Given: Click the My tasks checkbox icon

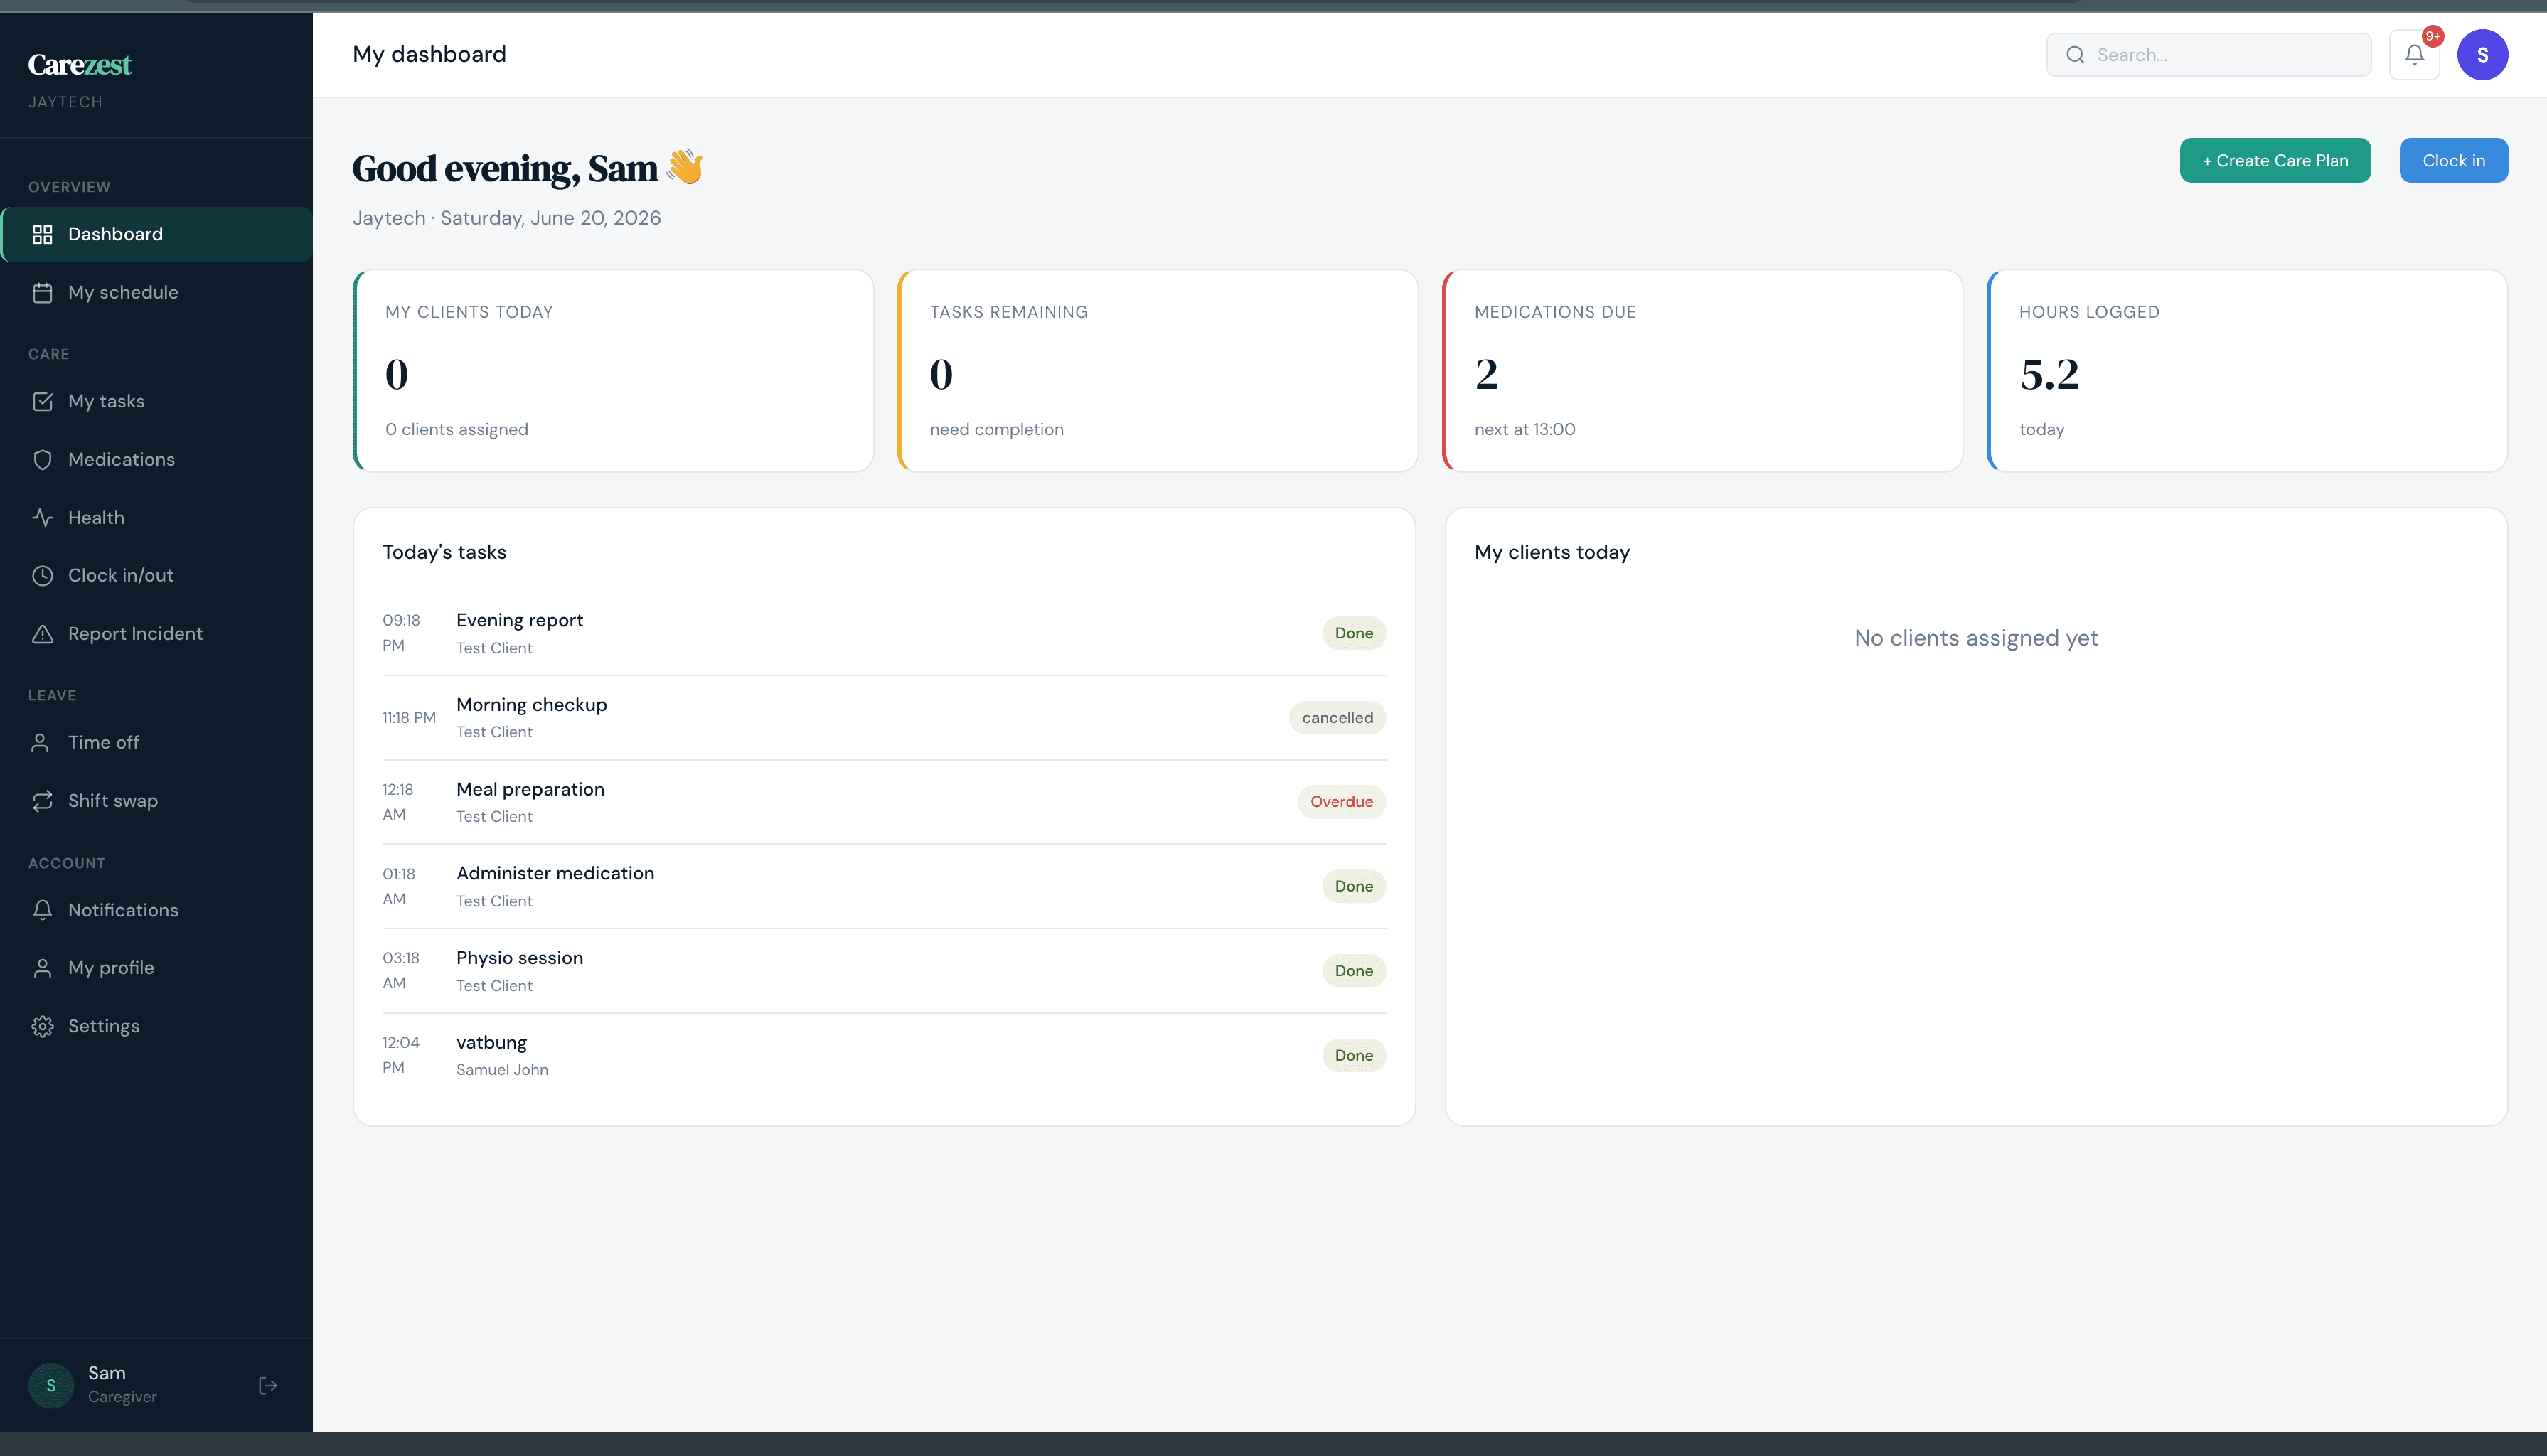Looking at the screenshot, I should 42,401.
